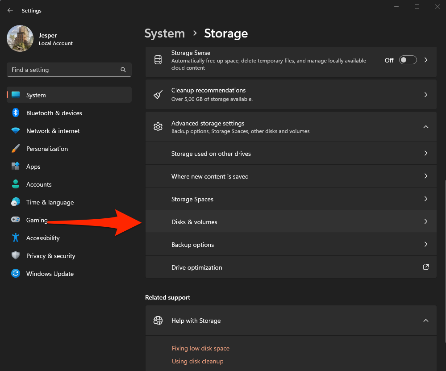Open the Backup options row label
Screen dimensions: 446x371
coord(192,245)
